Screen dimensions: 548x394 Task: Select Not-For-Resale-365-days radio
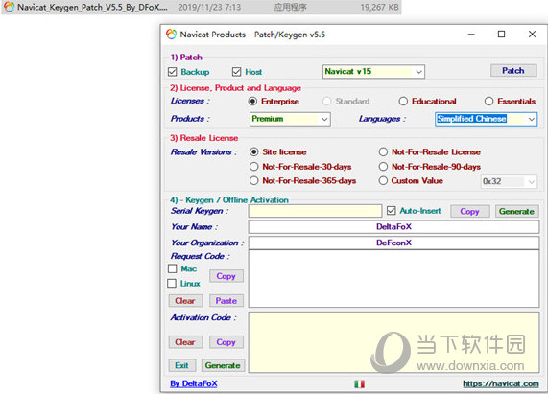[254, 181]
